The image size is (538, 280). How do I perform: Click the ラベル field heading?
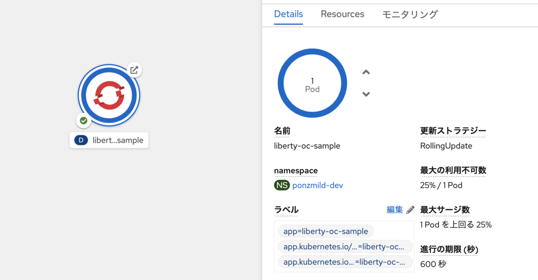click(x=286, y=210)
